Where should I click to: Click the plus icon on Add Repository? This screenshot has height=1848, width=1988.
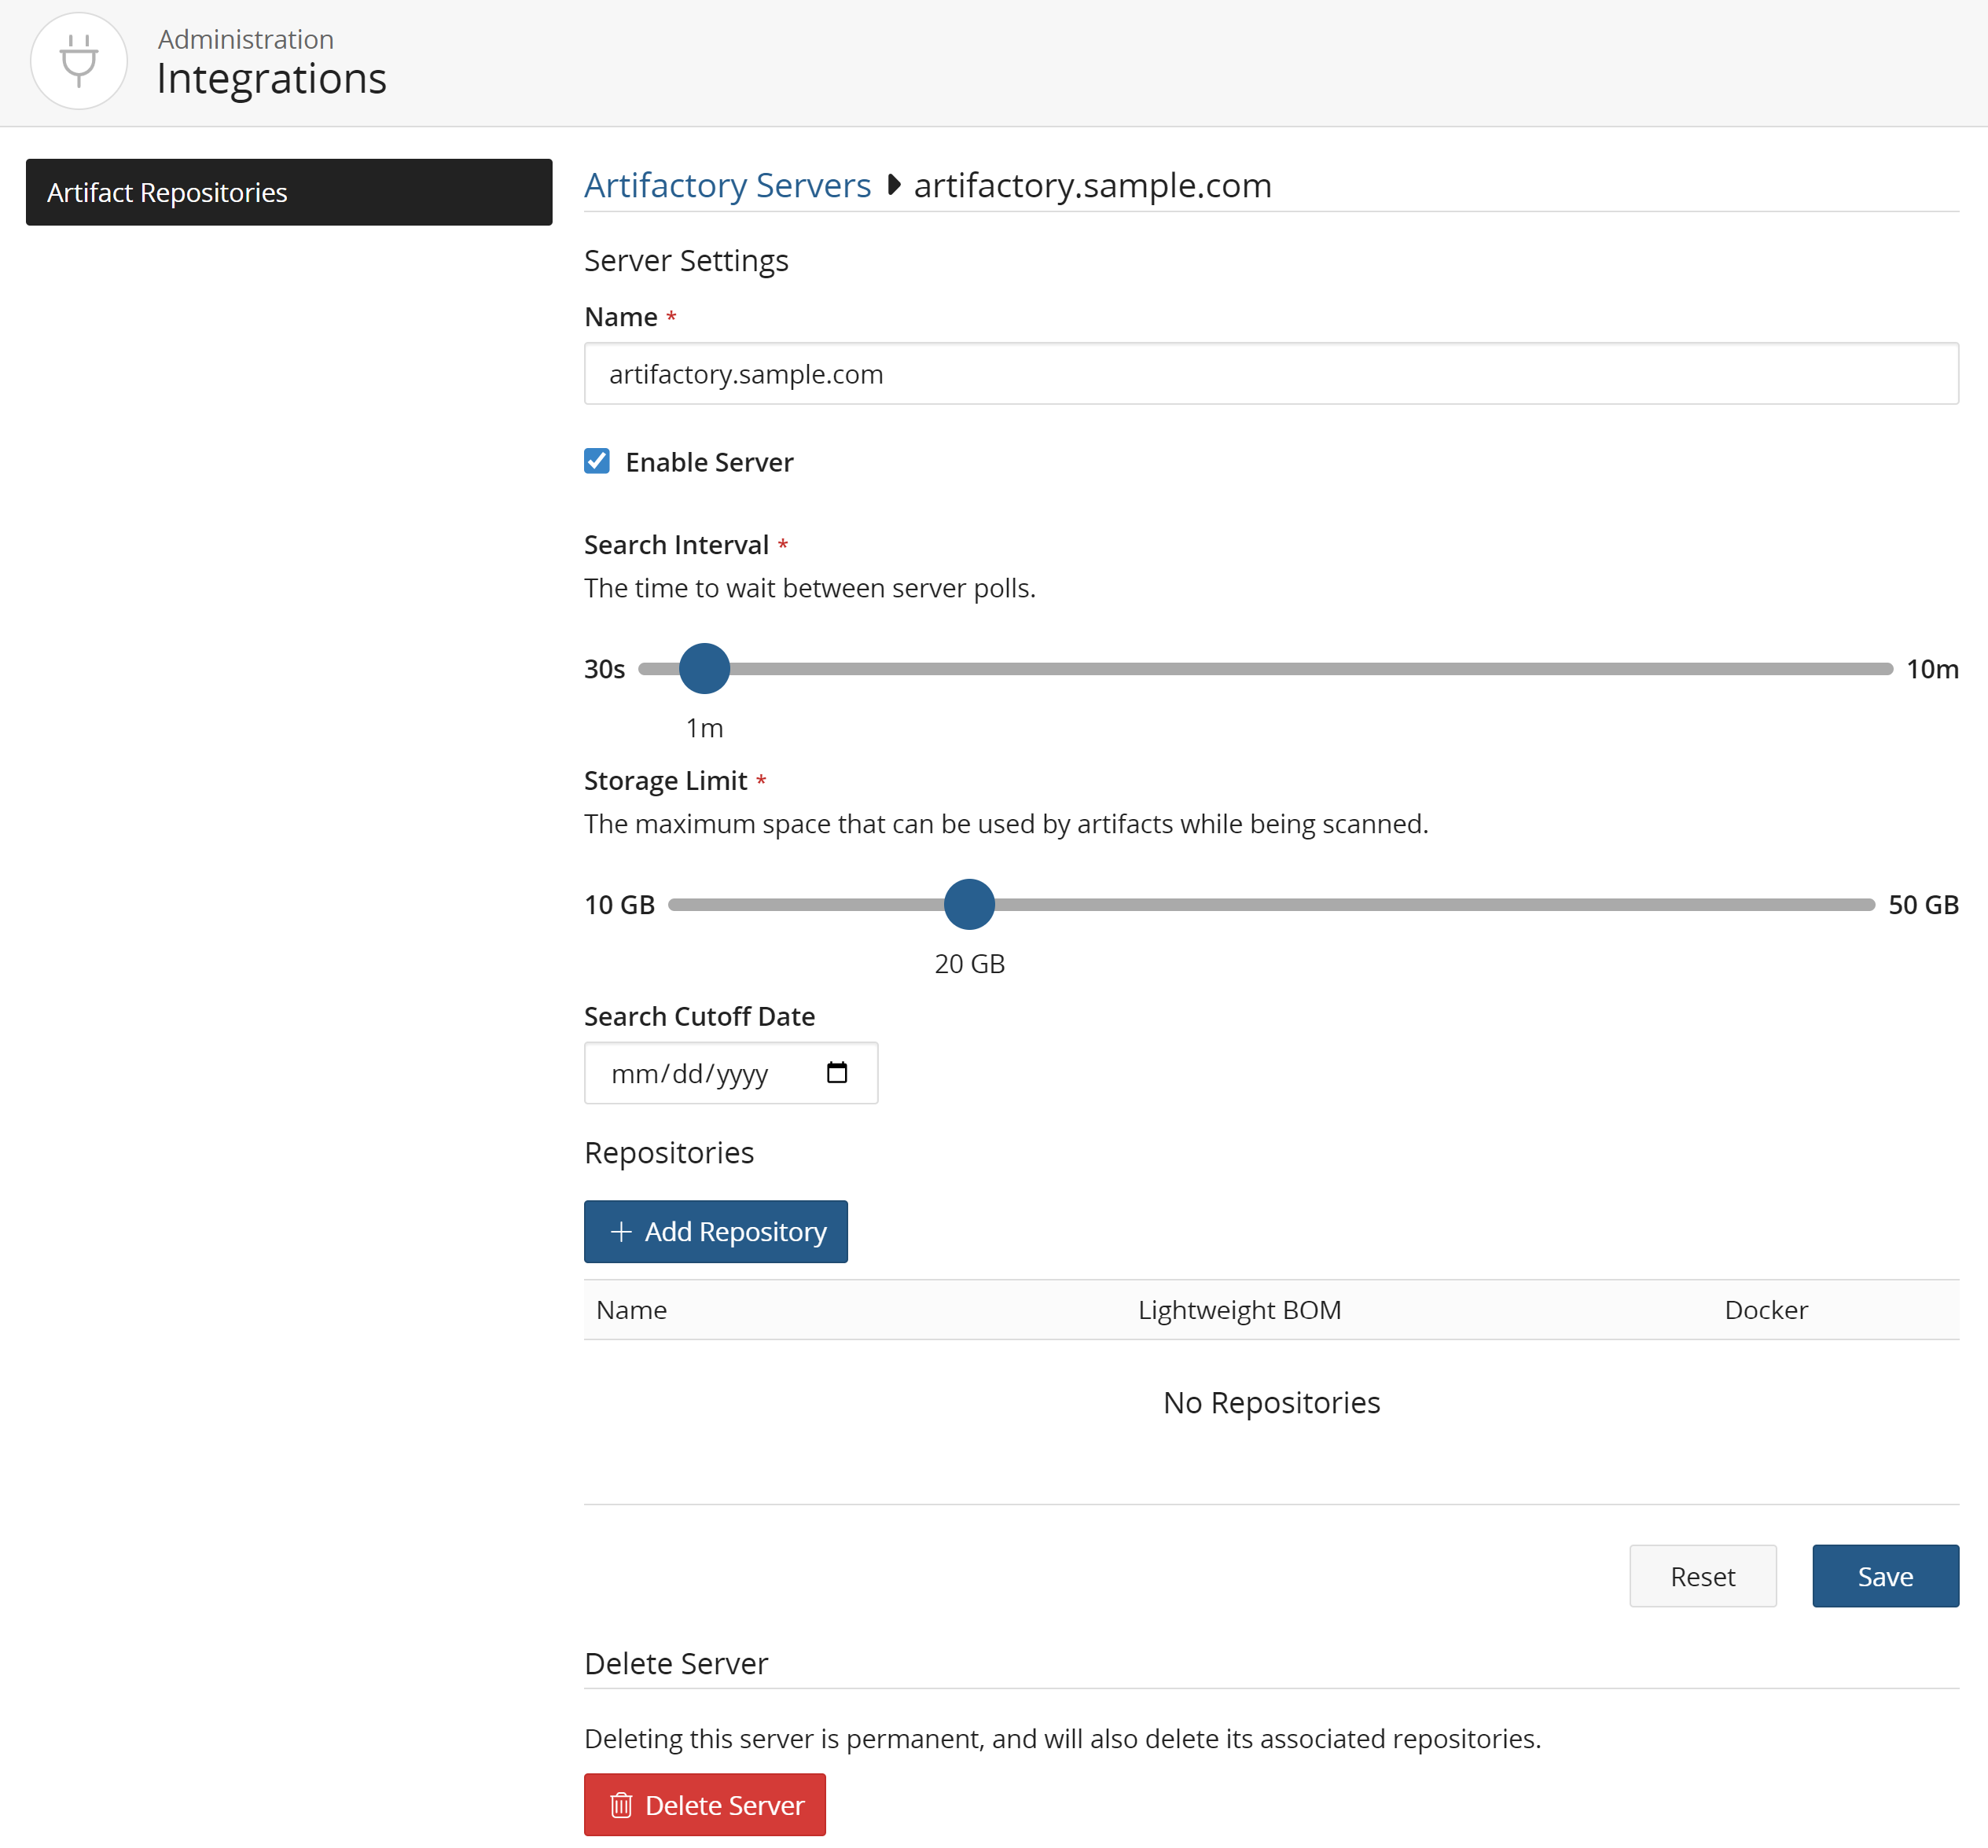620,1231
